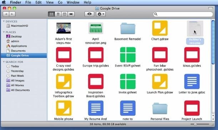The height and width of the screenshot is (130, 218).
Task: Switch to Cover Flow view
Action: tap(71, 14)
